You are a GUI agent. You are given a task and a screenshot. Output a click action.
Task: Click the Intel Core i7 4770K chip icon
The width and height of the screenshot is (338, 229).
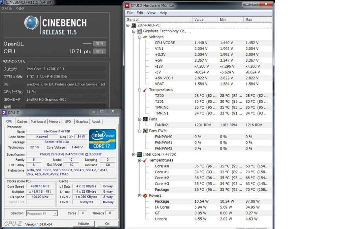139,154
